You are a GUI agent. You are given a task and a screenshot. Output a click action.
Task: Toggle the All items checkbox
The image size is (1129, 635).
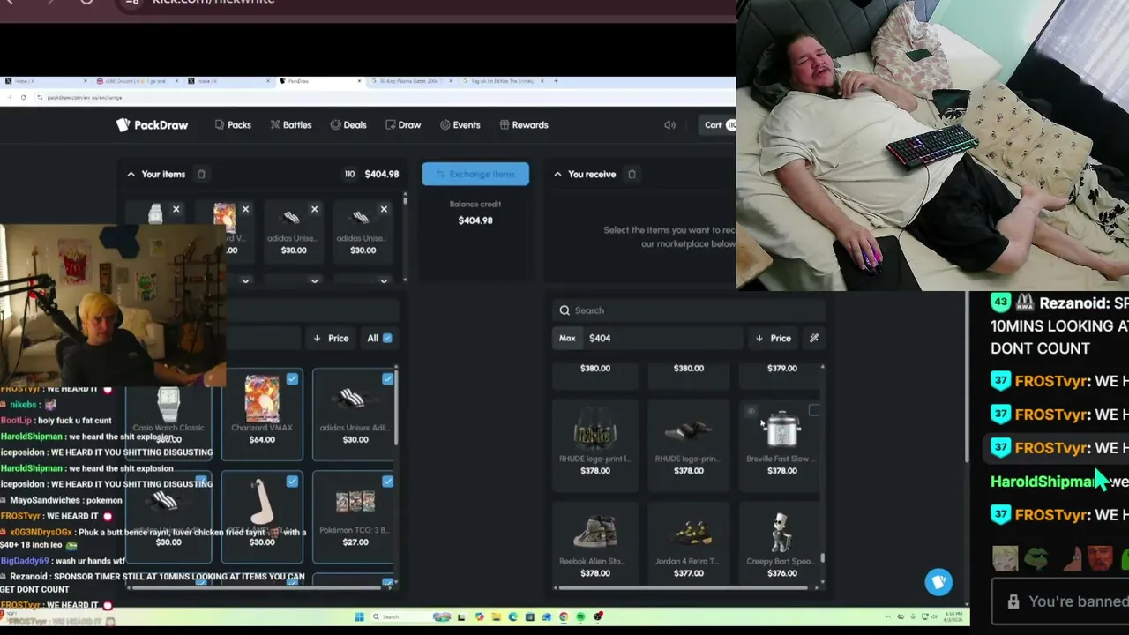coord(387,338)
